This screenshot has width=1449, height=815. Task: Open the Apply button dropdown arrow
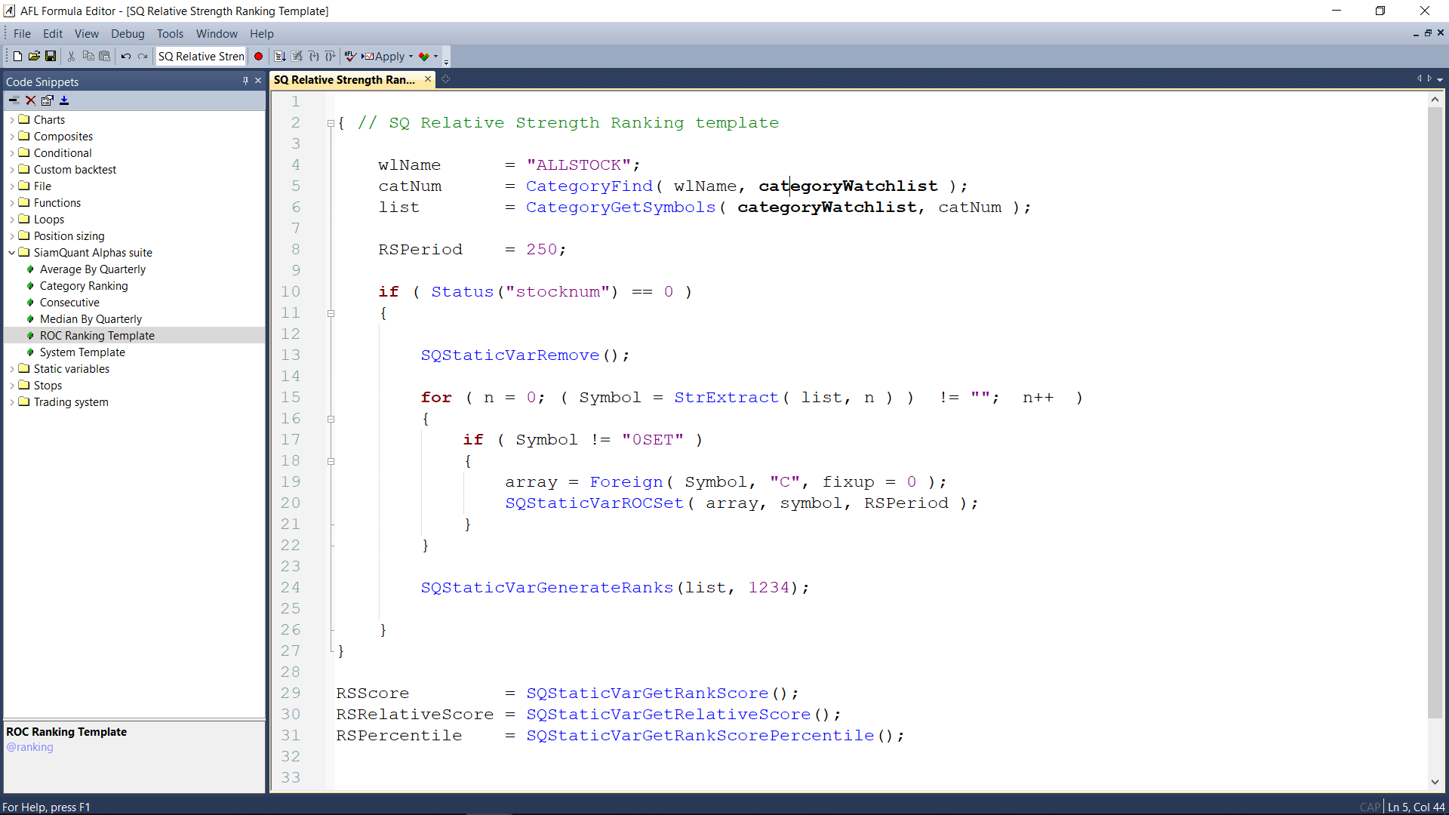point(411,57)
